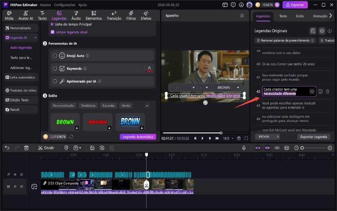Open the BROWN style selector at panel bottom
Image resolution: width=337 pixels, height=211 pixels.
point(267,137)
